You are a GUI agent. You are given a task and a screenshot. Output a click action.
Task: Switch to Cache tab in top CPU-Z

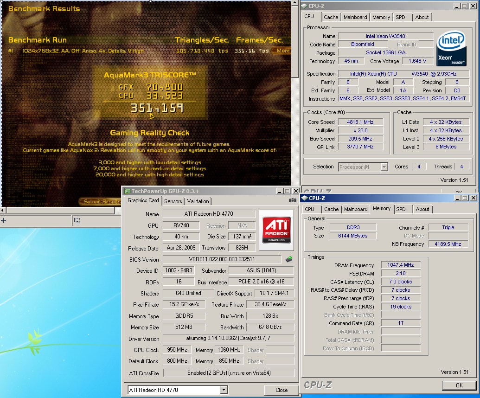tap(331, 17)
